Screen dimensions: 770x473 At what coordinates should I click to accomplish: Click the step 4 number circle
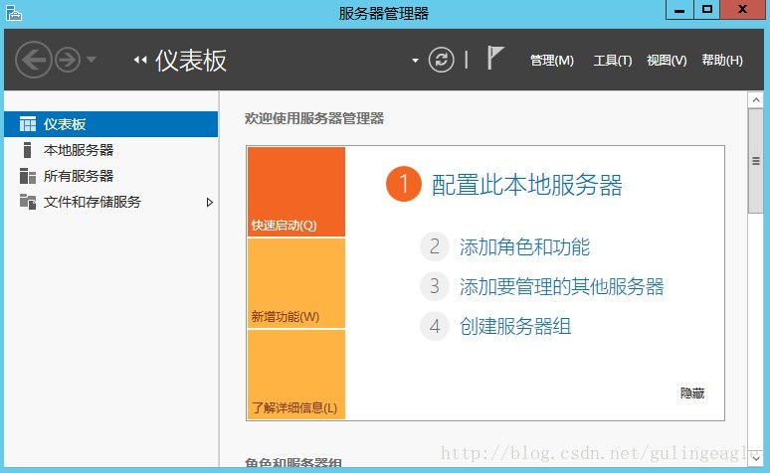click(x=435, y=326)
